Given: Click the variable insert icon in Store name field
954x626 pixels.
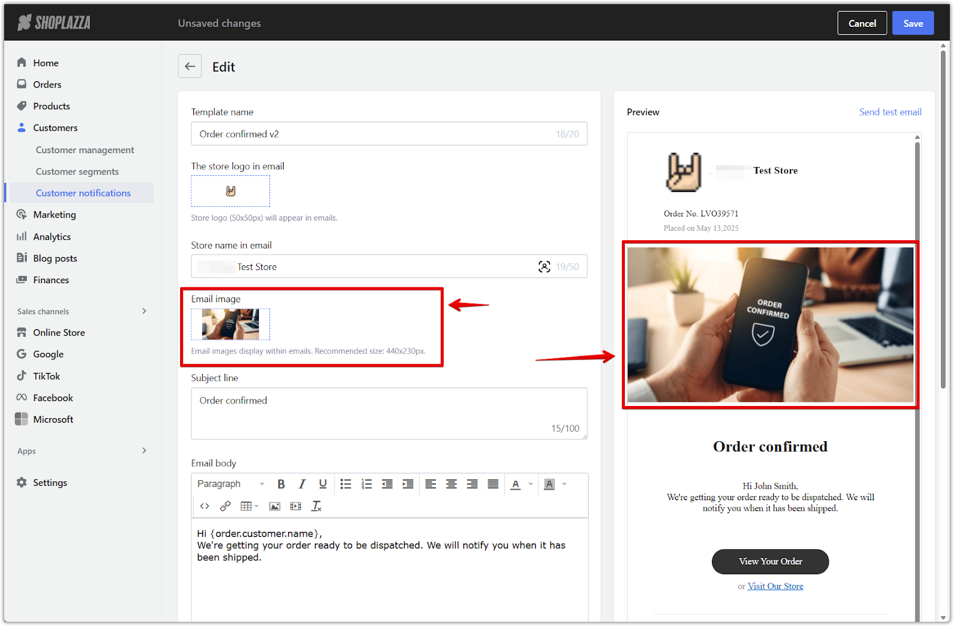Looking at the screenshot, I should click(x=544, y=267).
